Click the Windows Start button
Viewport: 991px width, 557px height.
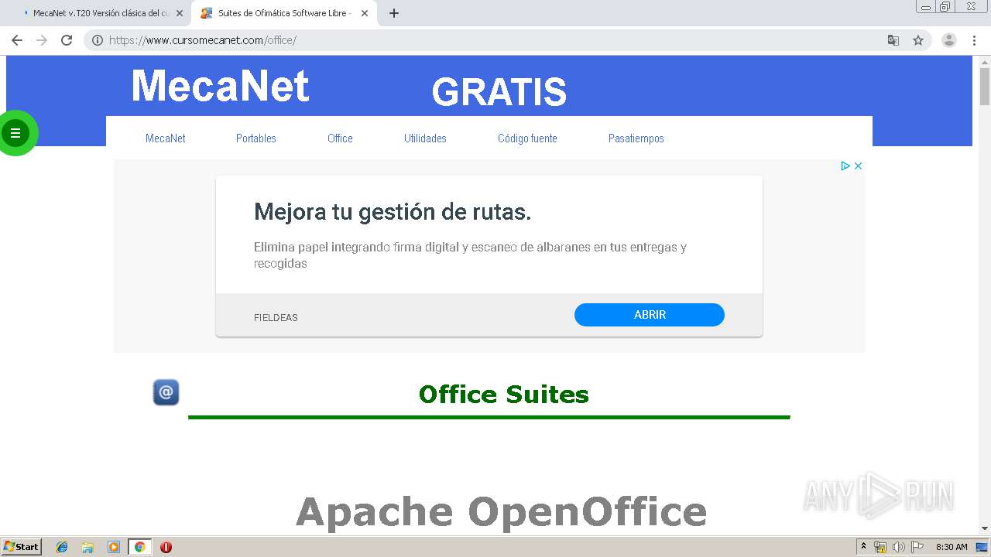point(21,547)
